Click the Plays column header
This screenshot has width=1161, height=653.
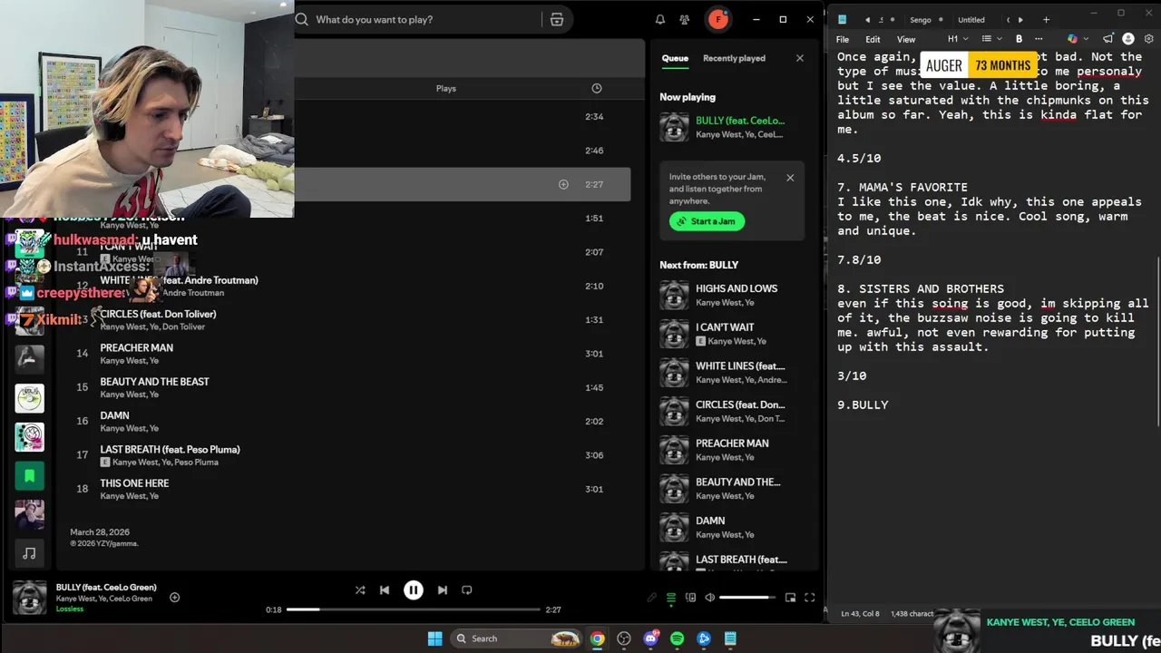click(445, 88)
